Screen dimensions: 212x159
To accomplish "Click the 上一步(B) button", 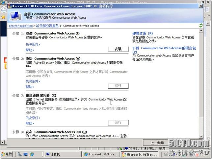I will (x=157, y=143).
